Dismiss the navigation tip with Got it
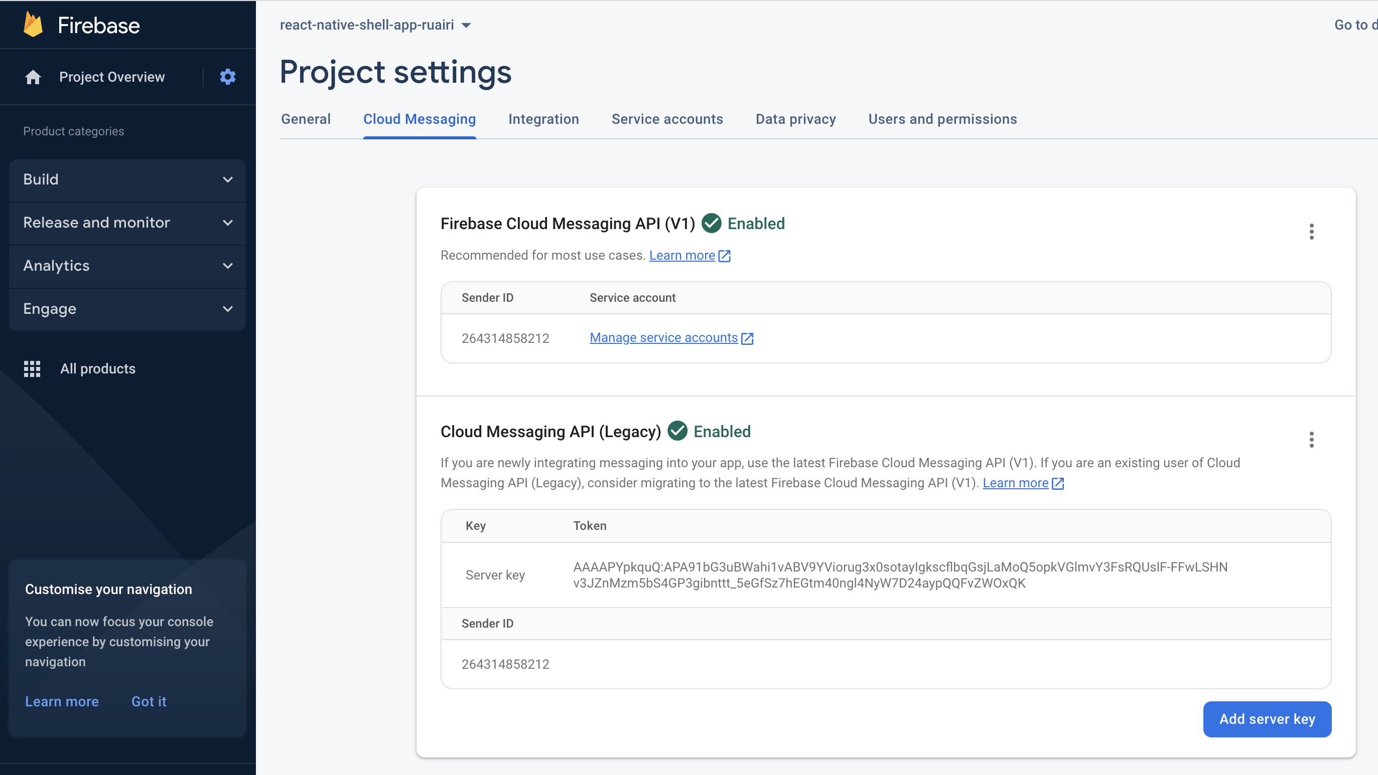The width and height of the screenshot is (1378, 775). coord(149,702)
